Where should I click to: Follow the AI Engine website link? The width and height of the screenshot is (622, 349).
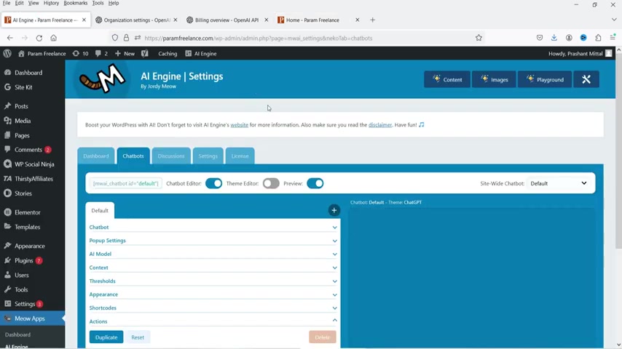click(x=239, y=125)
